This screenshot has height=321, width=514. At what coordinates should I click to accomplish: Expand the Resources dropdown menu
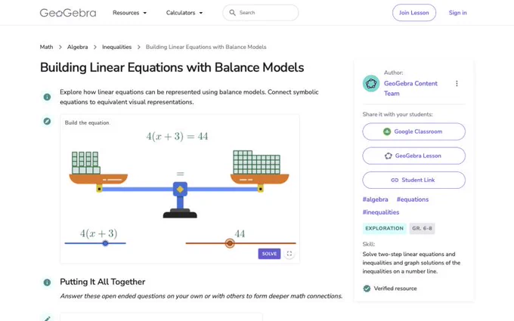129,13
